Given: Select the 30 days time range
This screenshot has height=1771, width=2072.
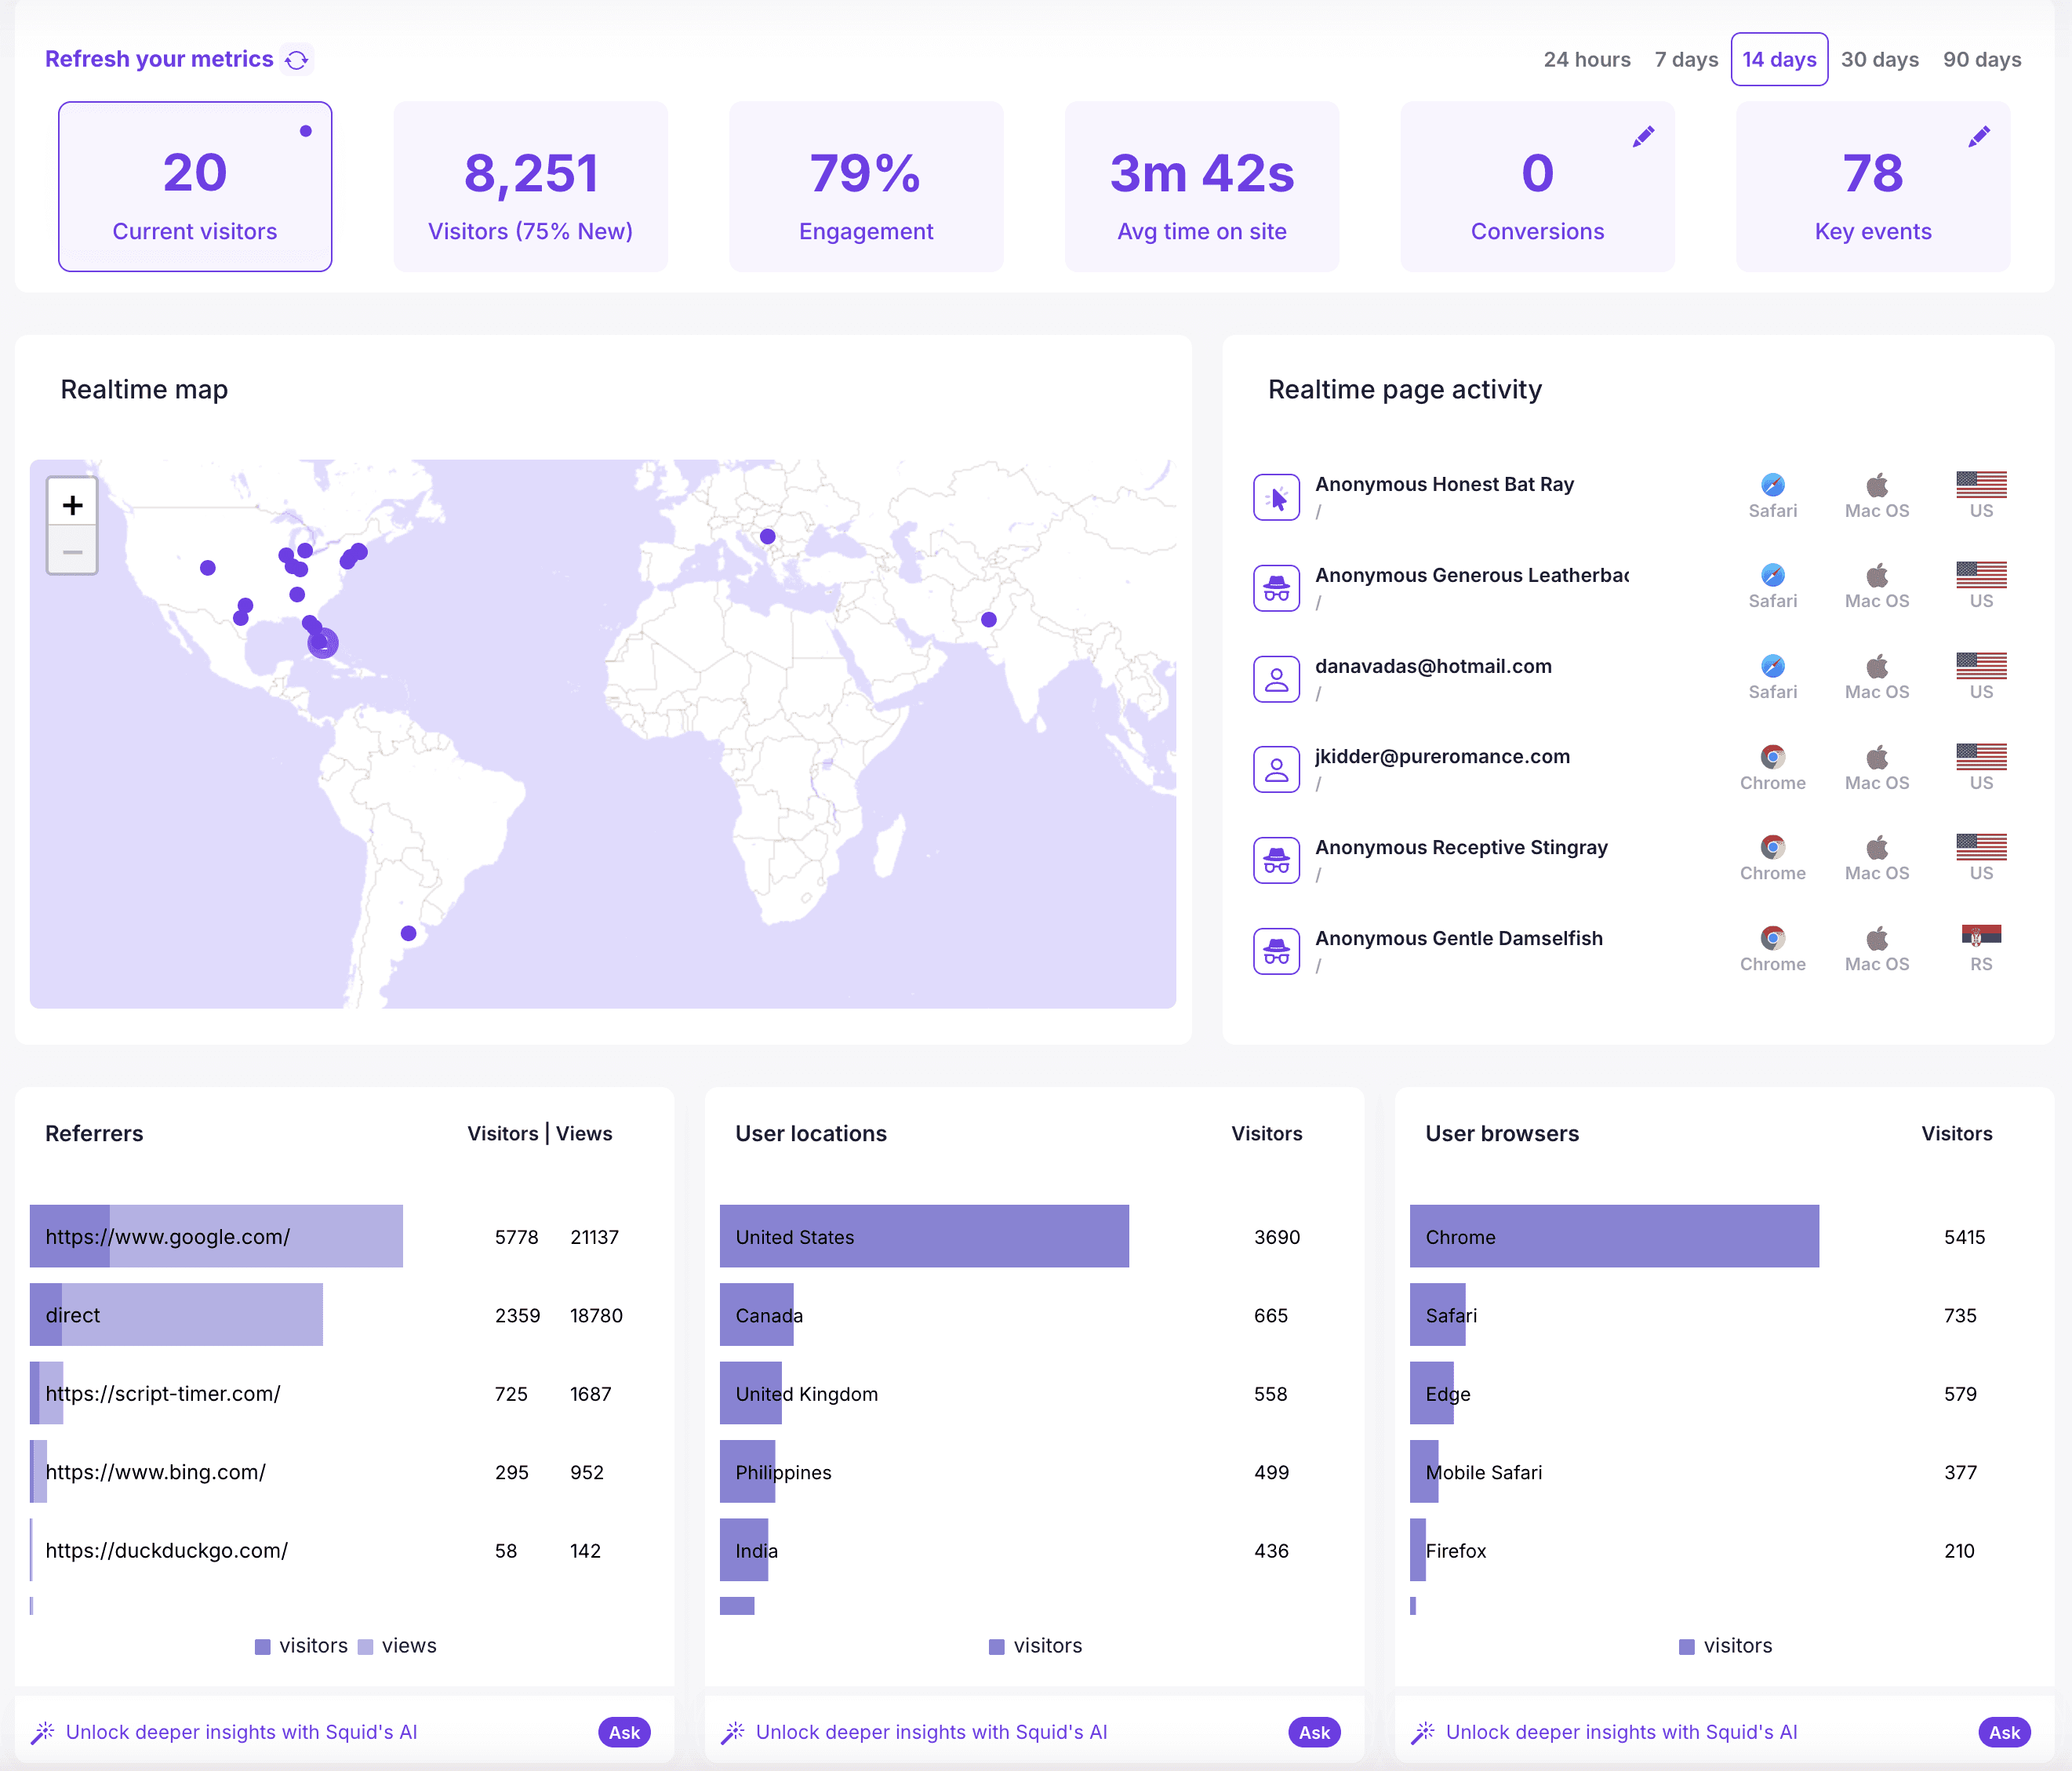Looking at the screenshot, I should pos(1879,59).
